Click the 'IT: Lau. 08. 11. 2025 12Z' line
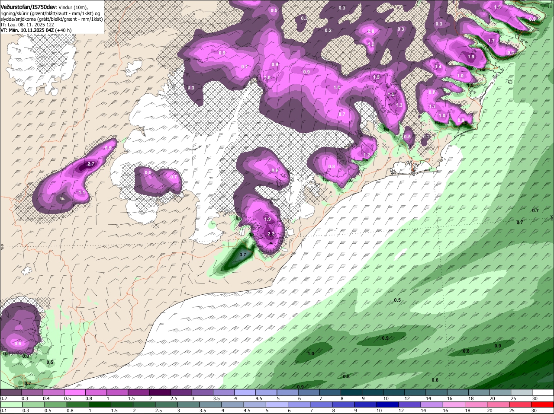This screenshot has width=554, height=414. (27, 25)
